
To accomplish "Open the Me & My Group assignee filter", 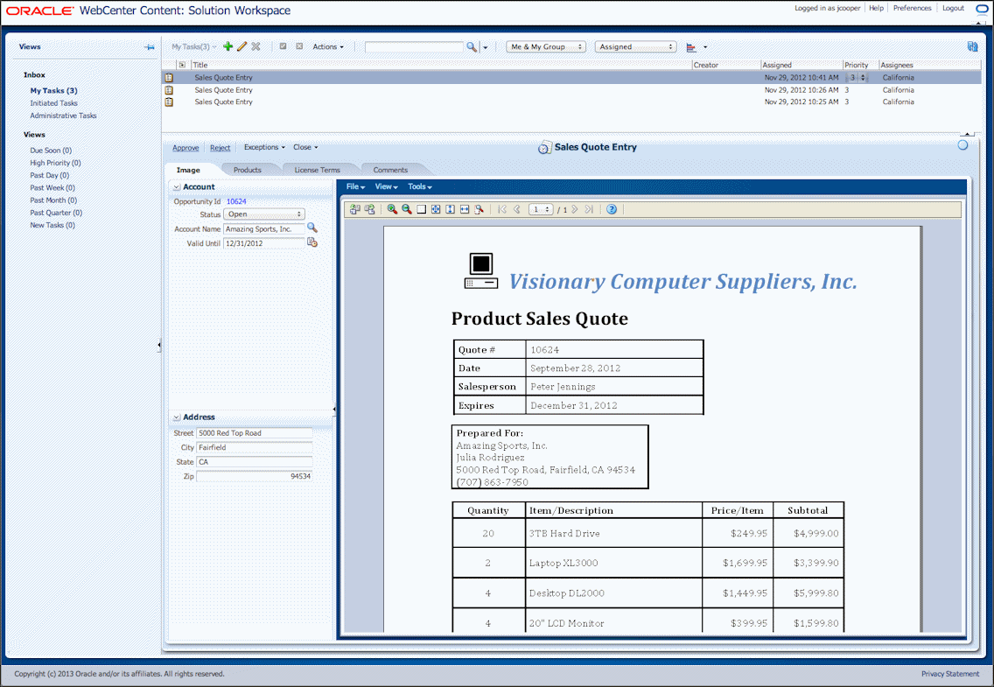I will [546, 47].
